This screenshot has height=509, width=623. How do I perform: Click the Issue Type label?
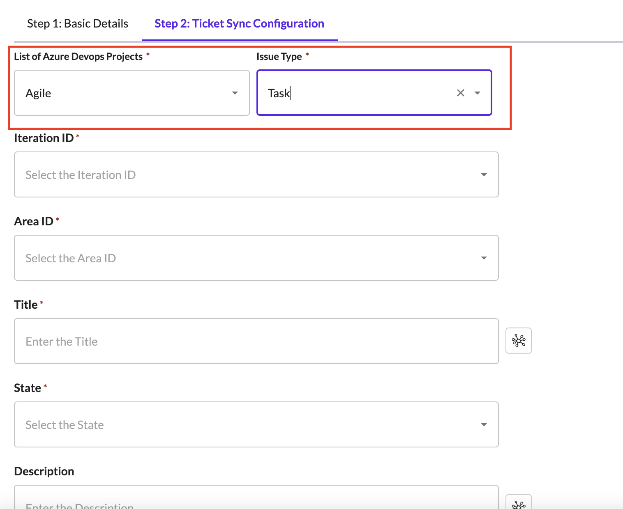tap(279, 57)
